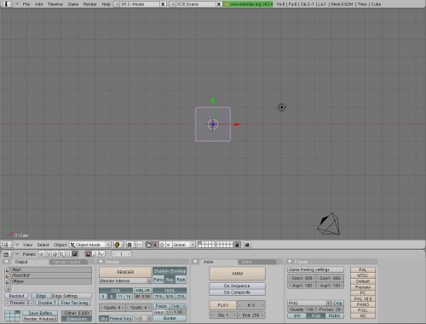426x324 pixels.
Task: Open the 3D viewport Object menu
Action: coord(60,245)
